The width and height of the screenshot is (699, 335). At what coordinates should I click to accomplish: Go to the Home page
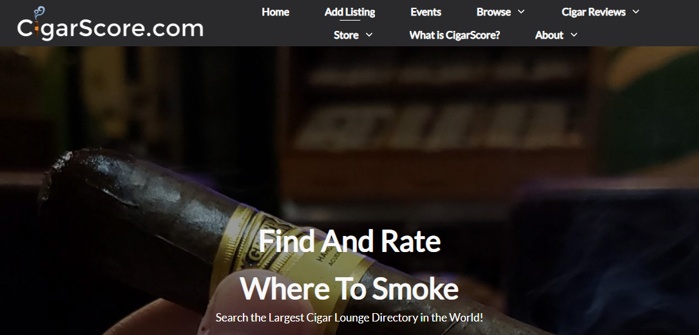click(x=276, y=12)
